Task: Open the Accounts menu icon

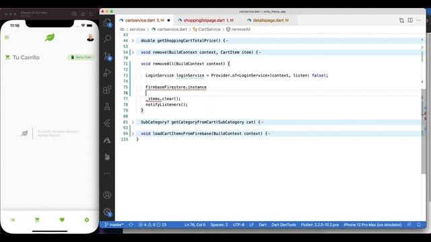Action: point(107,195)
